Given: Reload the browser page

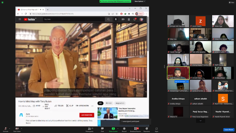Looking at the screenshot, I should point(26,14).
